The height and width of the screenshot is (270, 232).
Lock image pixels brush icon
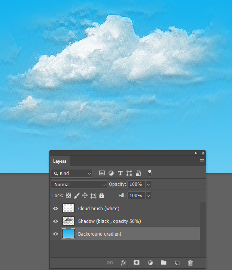pyautogui.click(x=77, y=196)
